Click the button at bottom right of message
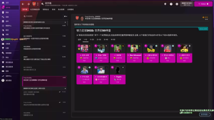 pos(205,115)
